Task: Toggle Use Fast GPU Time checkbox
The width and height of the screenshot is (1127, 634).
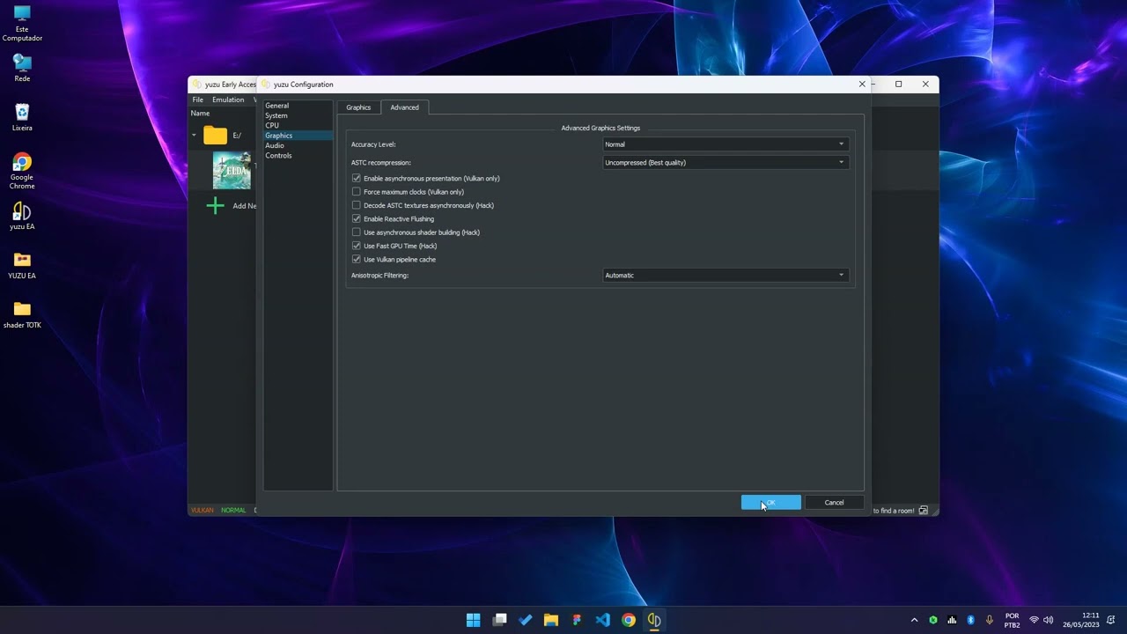Action: tap(357, 246)
